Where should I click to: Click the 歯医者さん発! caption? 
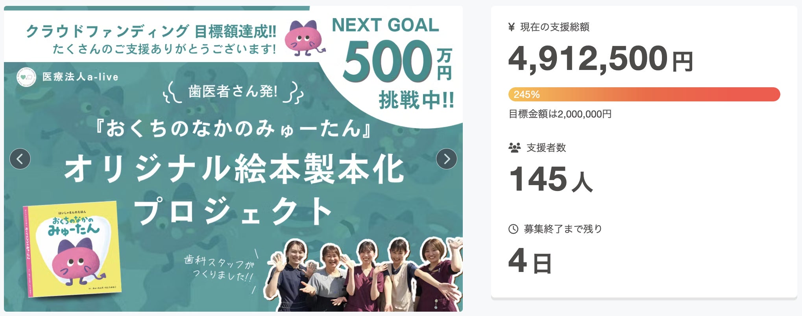233,92
